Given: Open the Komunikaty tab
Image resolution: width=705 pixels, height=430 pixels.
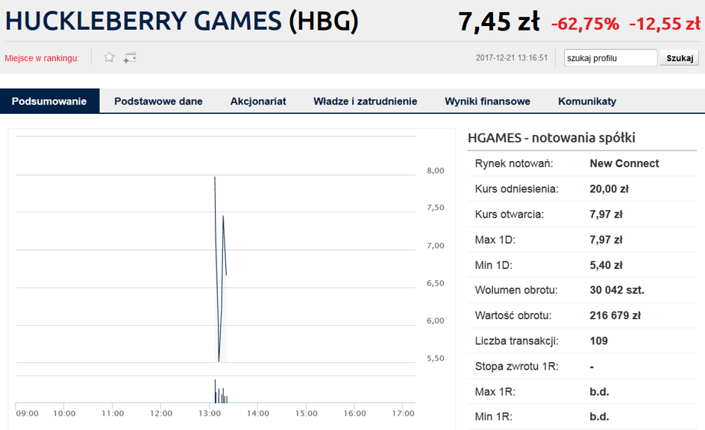Looking at the screenshot, I should [587, 101].
